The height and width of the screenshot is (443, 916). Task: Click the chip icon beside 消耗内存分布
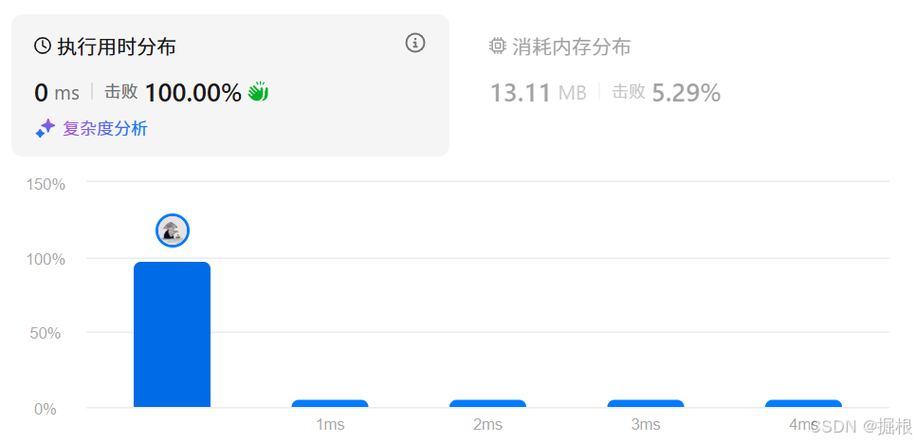point(497,46)
